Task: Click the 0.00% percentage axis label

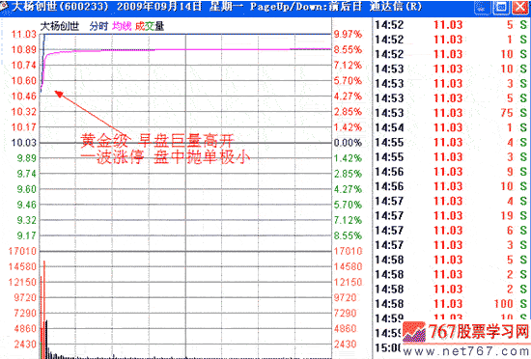Action: coord(348,143)
